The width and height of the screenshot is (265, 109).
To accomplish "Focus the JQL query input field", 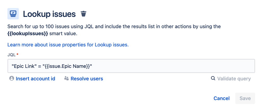I will coord(131,66).
